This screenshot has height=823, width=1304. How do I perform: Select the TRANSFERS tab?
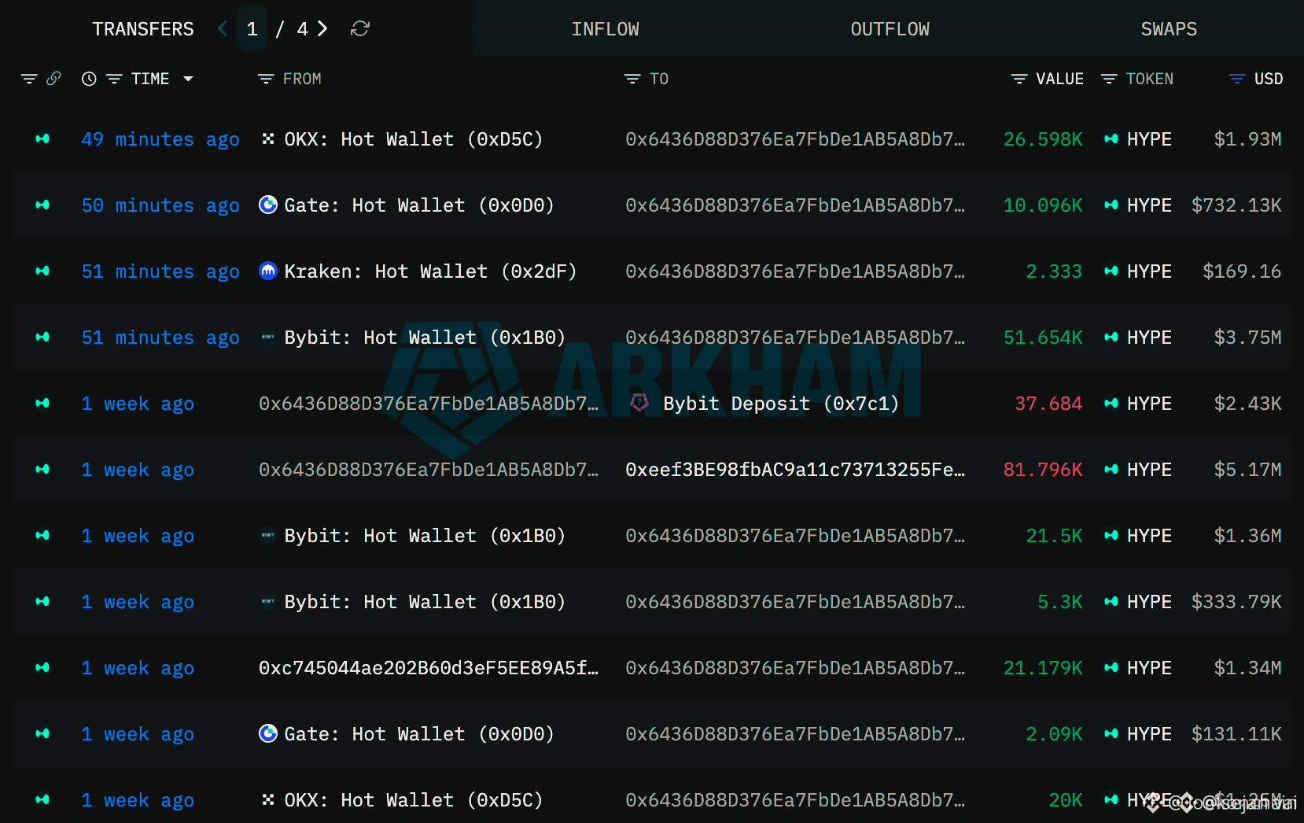[143, 29]
